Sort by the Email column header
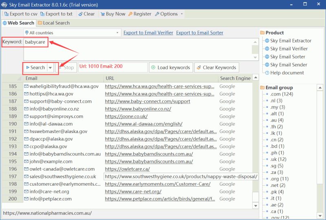Screen dimensions: 326x220 (63, 78)
